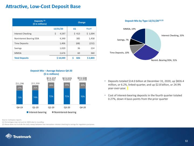Click the 'Cost of interest-bearing deposits' bullet text
The image size is (194, 146).
point(145,97)
